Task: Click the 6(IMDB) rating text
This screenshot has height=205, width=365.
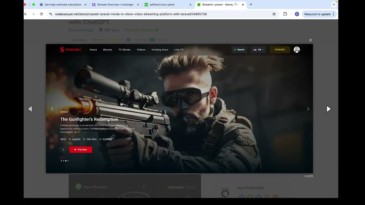Action: 107,139
